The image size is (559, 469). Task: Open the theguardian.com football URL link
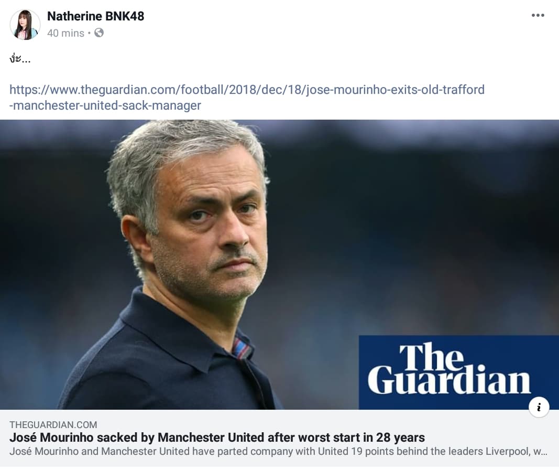point(247,90)
